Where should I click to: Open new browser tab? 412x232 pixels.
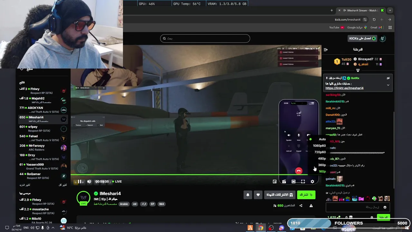coord(332,10)
